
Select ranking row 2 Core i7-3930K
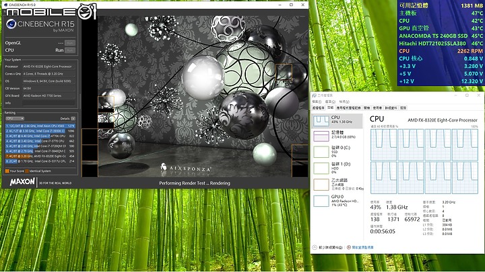[40, 131]
